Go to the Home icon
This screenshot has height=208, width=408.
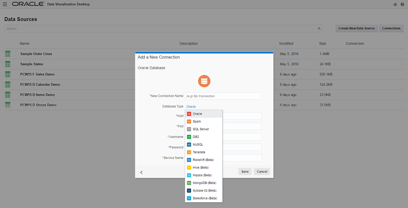click(395, 4)
